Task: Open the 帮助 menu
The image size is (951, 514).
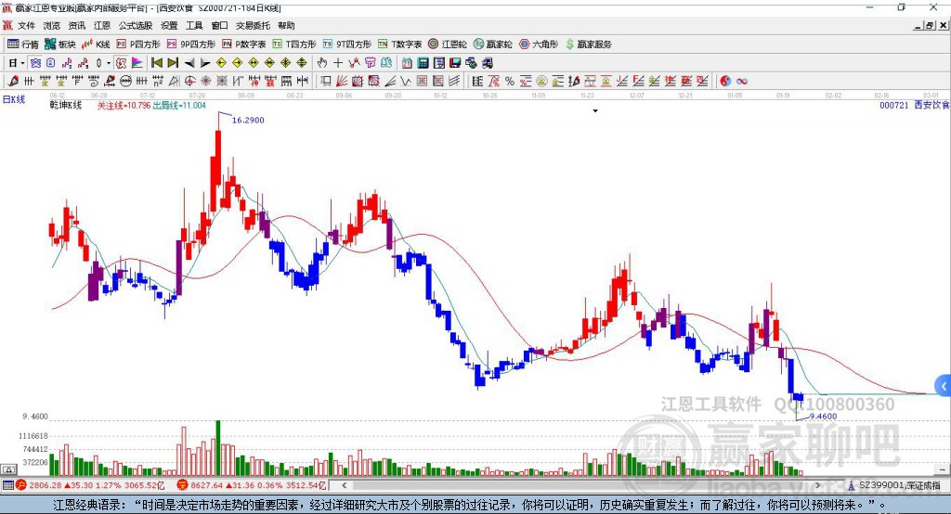Action: click(x=286, y=25)
